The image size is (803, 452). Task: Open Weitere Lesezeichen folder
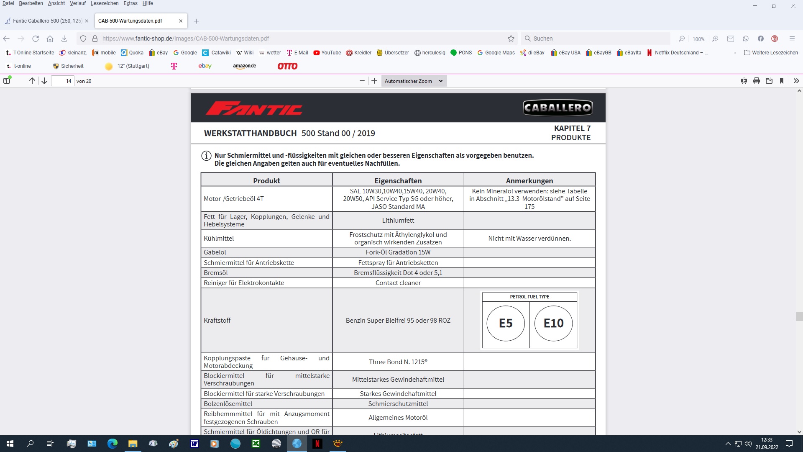pos(771,53)
